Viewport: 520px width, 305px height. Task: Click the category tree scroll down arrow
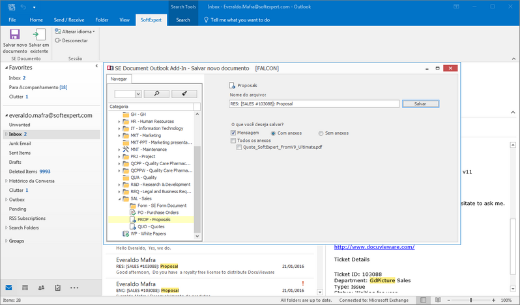tap(197, 236)
